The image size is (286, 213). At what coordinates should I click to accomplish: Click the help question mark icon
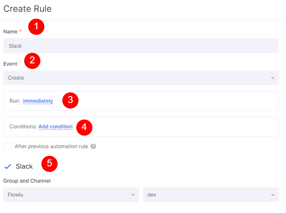[93, 146]
